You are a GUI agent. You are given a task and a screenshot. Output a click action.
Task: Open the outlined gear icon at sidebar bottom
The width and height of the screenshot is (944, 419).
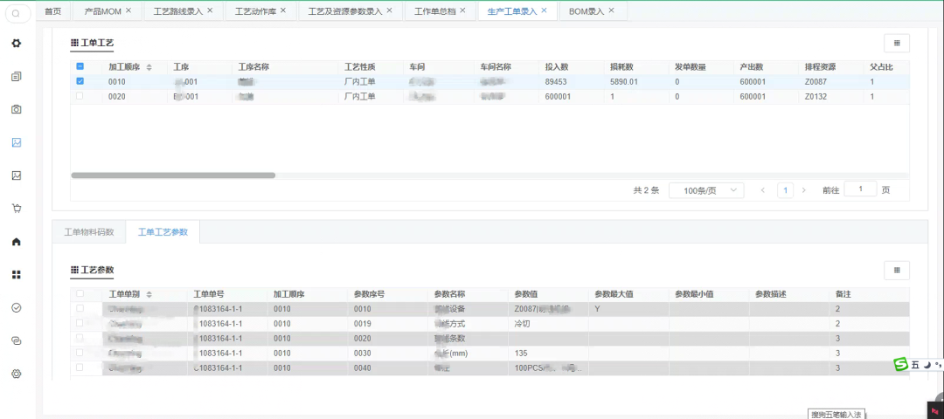point(17,374)
